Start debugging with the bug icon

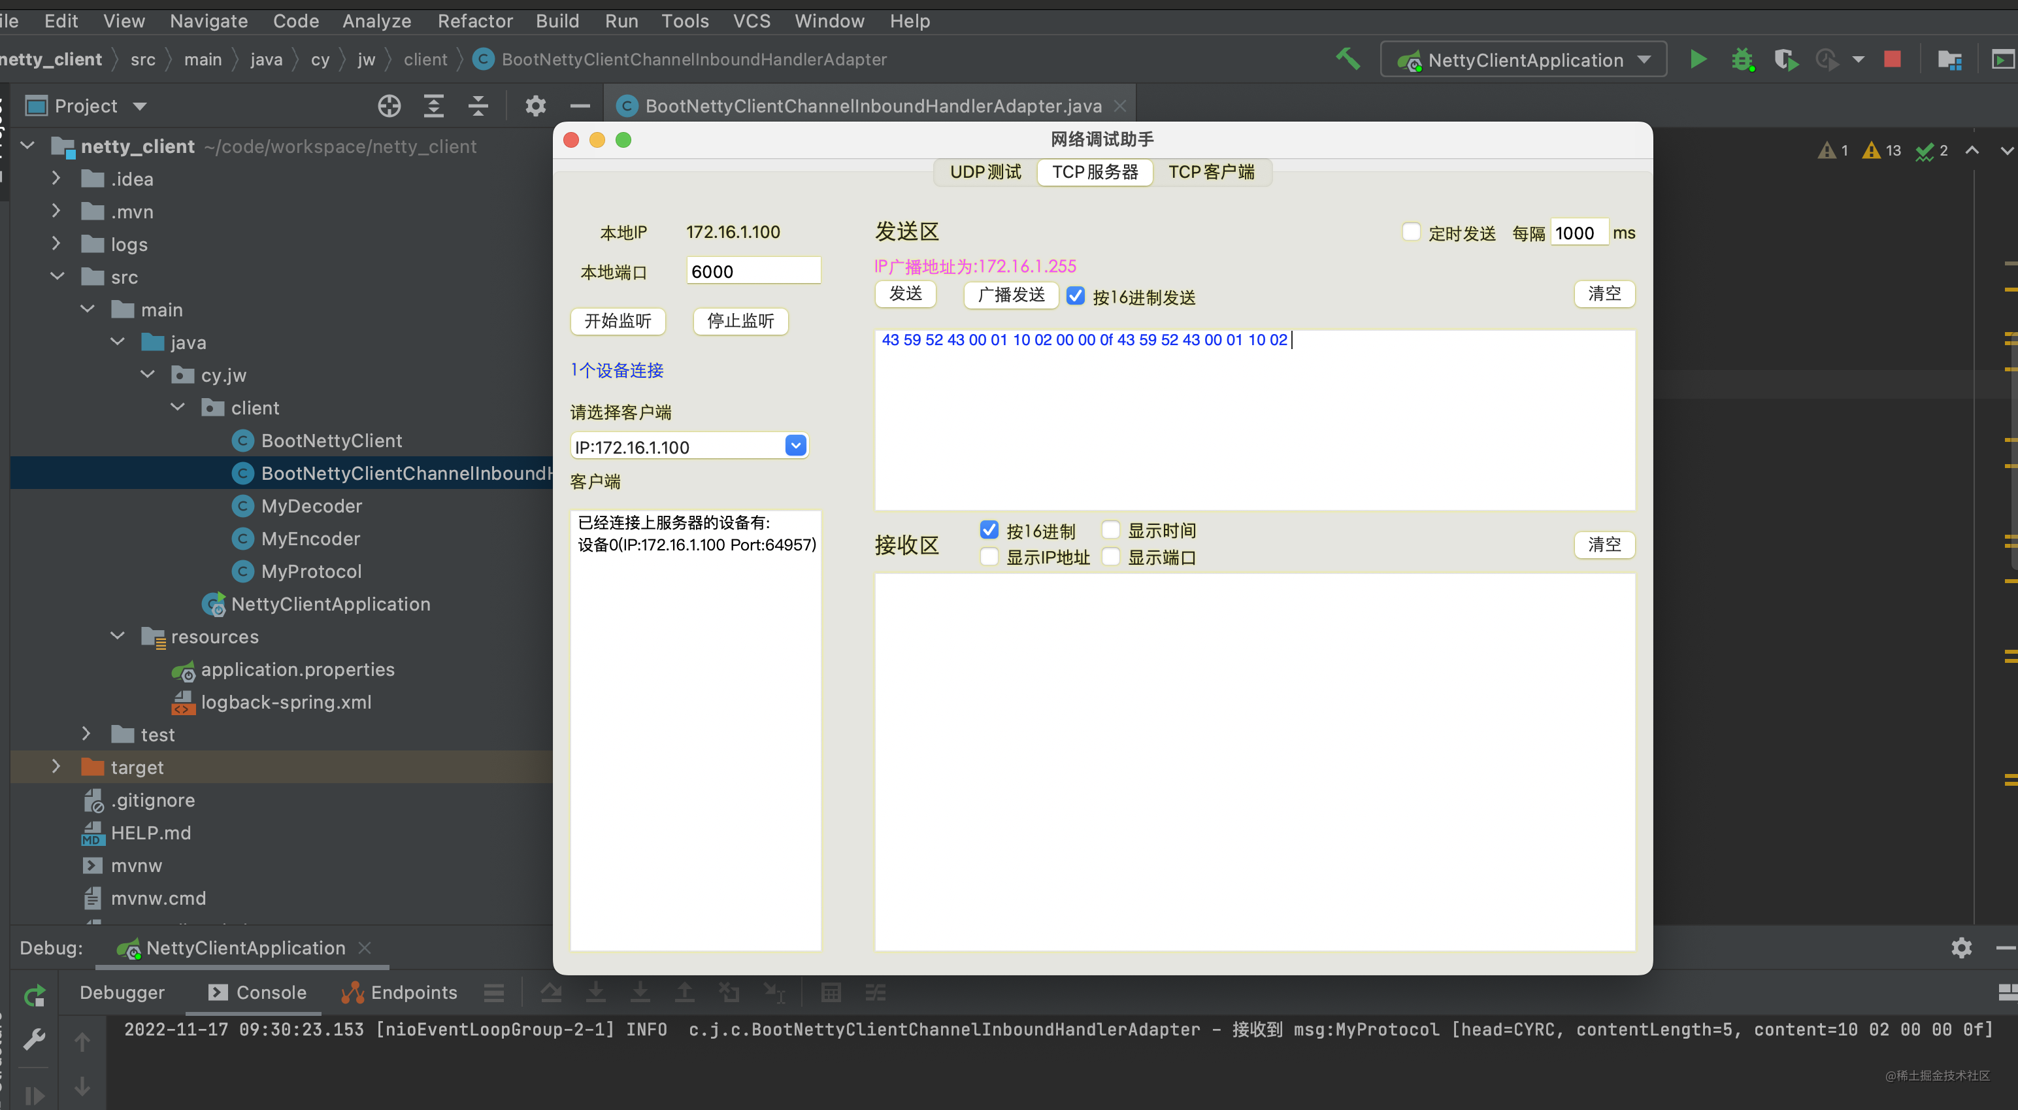point(1742,59)
